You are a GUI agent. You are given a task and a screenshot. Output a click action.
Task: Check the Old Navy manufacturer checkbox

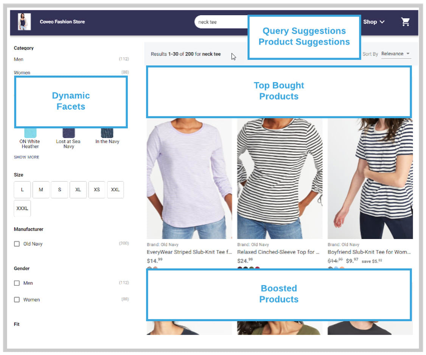click(x=17, y=244)
